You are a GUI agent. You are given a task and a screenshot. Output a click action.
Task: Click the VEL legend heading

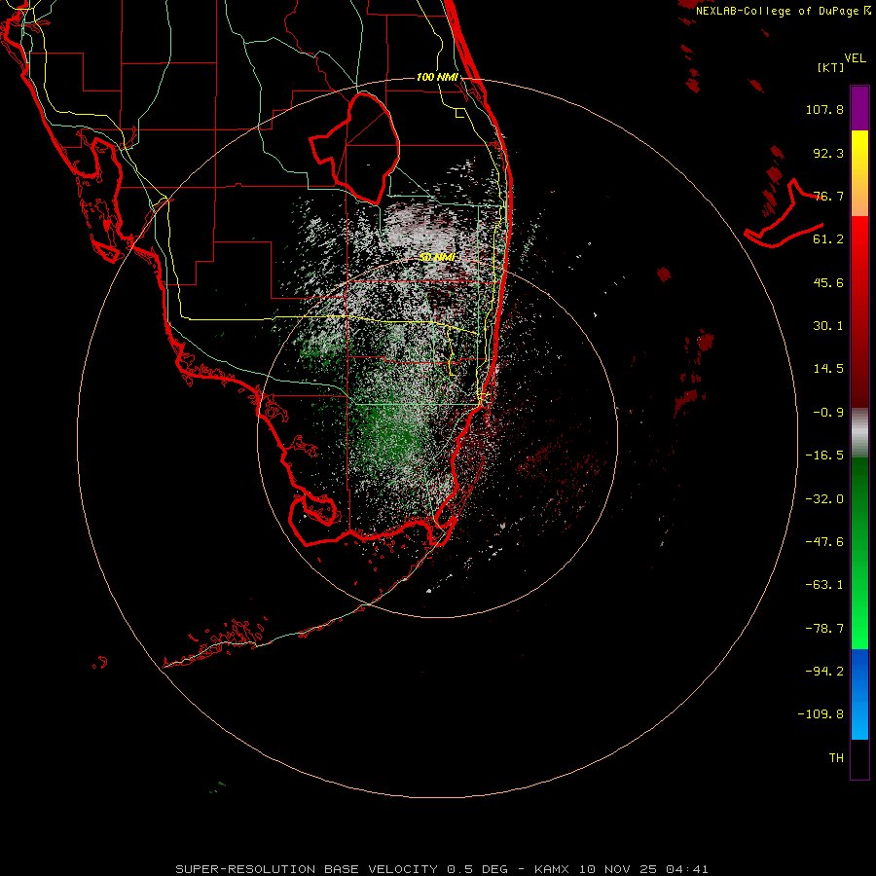855,58
